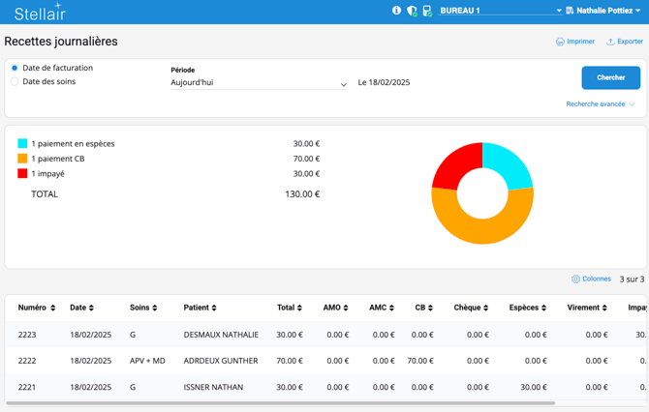Click the red impayé legend swatch
Screen dimensions: 649x412
[22, 174]
